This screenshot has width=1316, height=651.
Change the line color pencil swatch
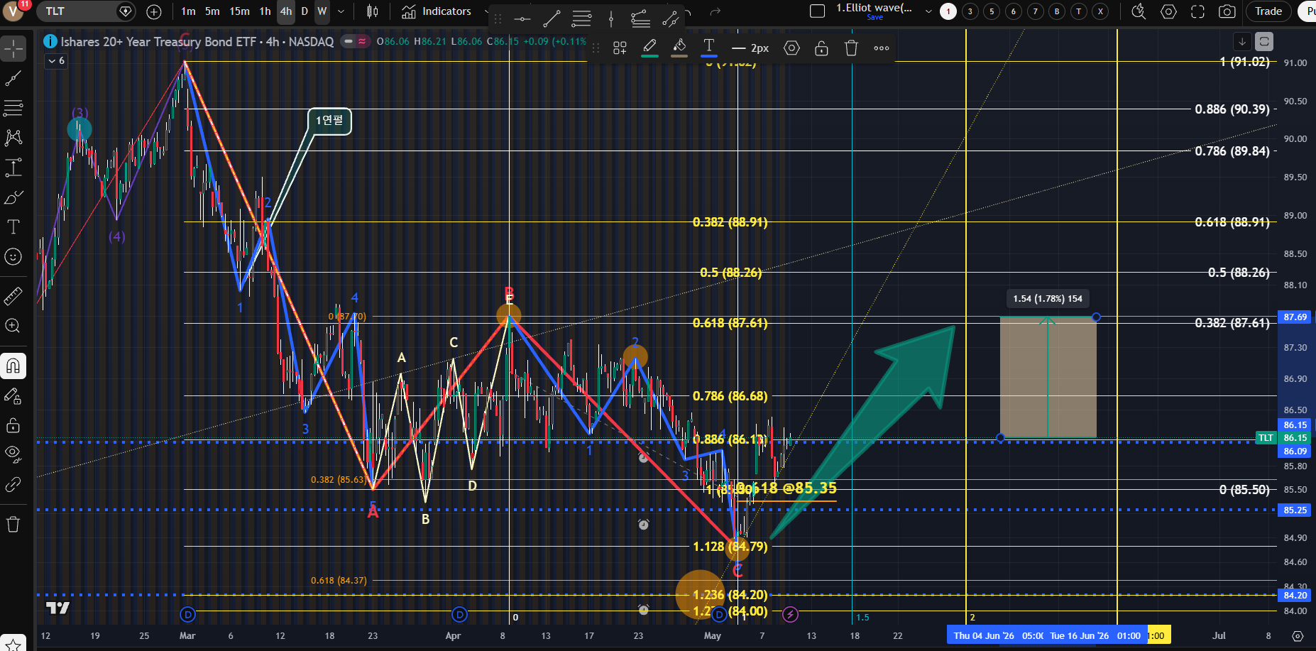coord(649,48)
